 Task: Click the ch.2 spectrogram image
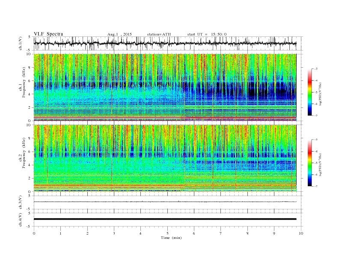(x=165, y=158)
